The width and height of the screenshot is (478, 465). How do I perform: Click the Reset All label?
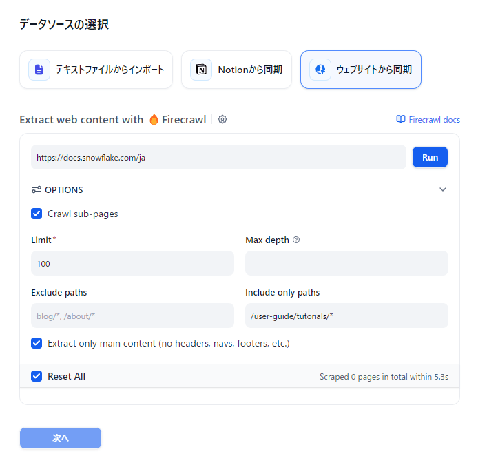(x=66, y=377)
